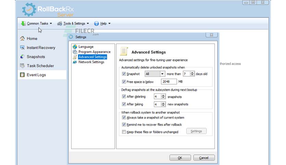The width and height of the screenshot is (286, 165).
Task: Click the Network Settings icon
Action: (x=75, y=62)
